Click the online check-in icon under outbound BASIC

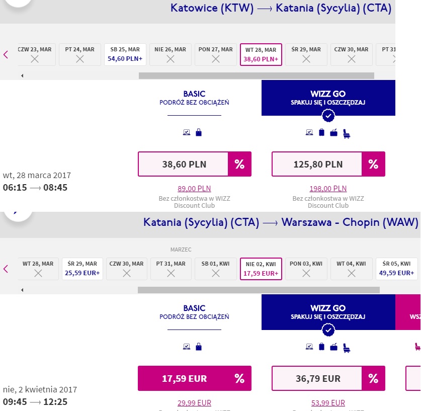click(187, 132)
